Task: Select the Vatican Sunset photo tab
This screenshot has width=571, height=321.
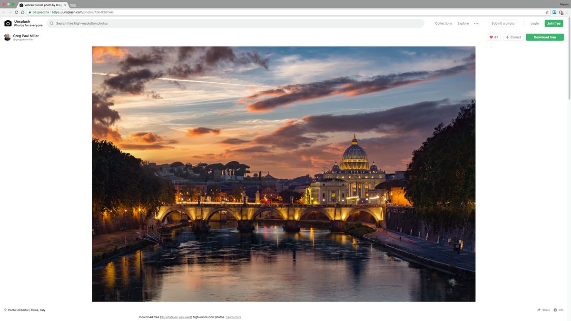Action: coord(43,5)
